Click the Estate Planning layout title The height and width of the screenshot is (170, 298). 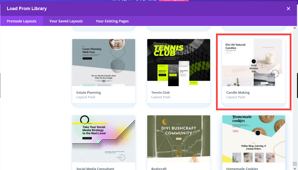pos(89,92)
